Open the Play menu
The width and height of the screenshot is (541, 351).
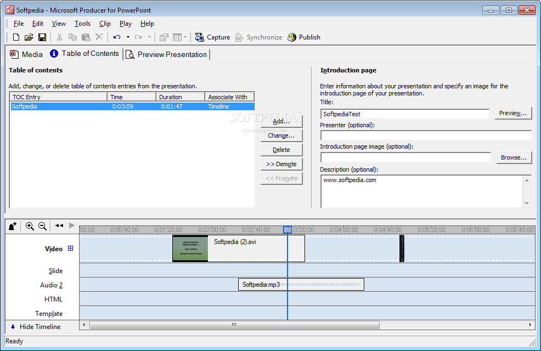[x=126, y=24]
